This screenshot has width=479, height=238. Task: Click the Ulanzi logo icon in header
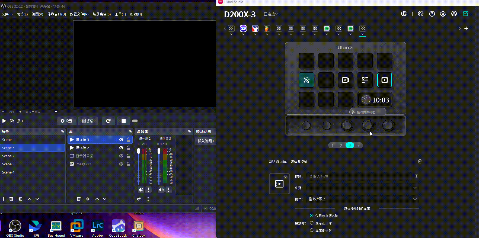tap(404, 14)
